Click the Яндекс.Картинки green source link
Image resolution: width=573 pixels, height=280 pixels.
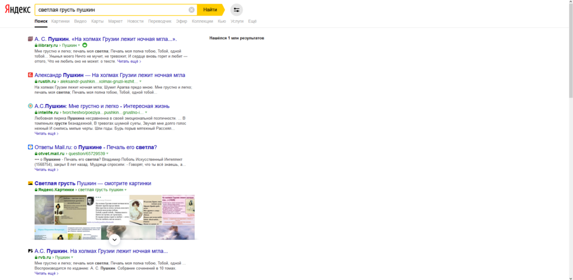56,190
